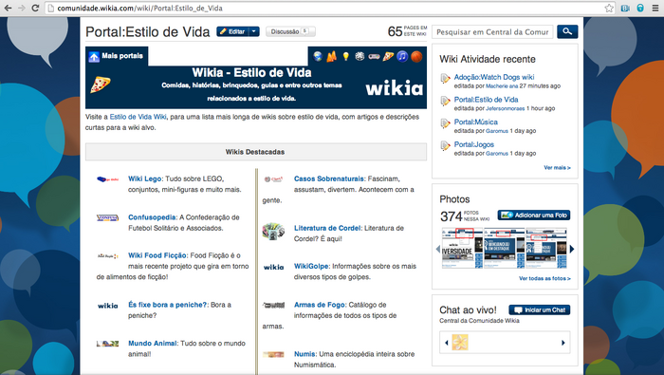This screenshot has height=375, width=664.
Task: Open user Jefersonmoraes profile link
Action: point(506,108)
